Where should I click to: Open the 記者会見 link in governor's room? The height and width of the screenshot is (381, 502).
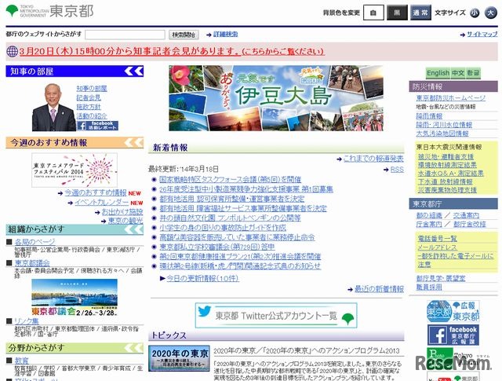(x=89, y=97)
